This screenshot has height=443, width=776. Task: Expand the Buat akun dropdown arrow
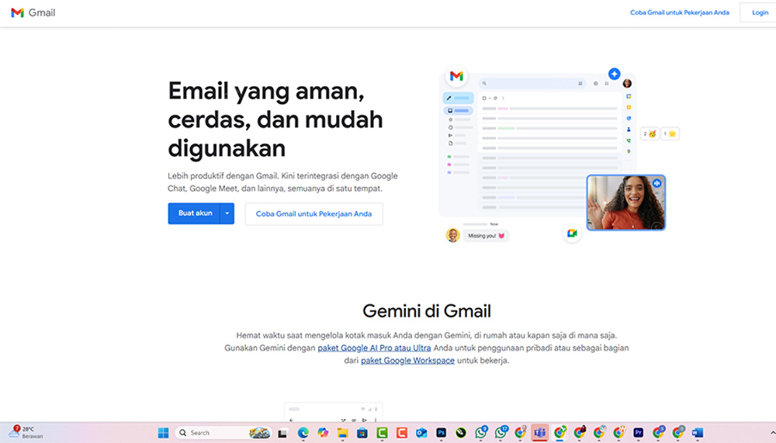coord(227,213)
